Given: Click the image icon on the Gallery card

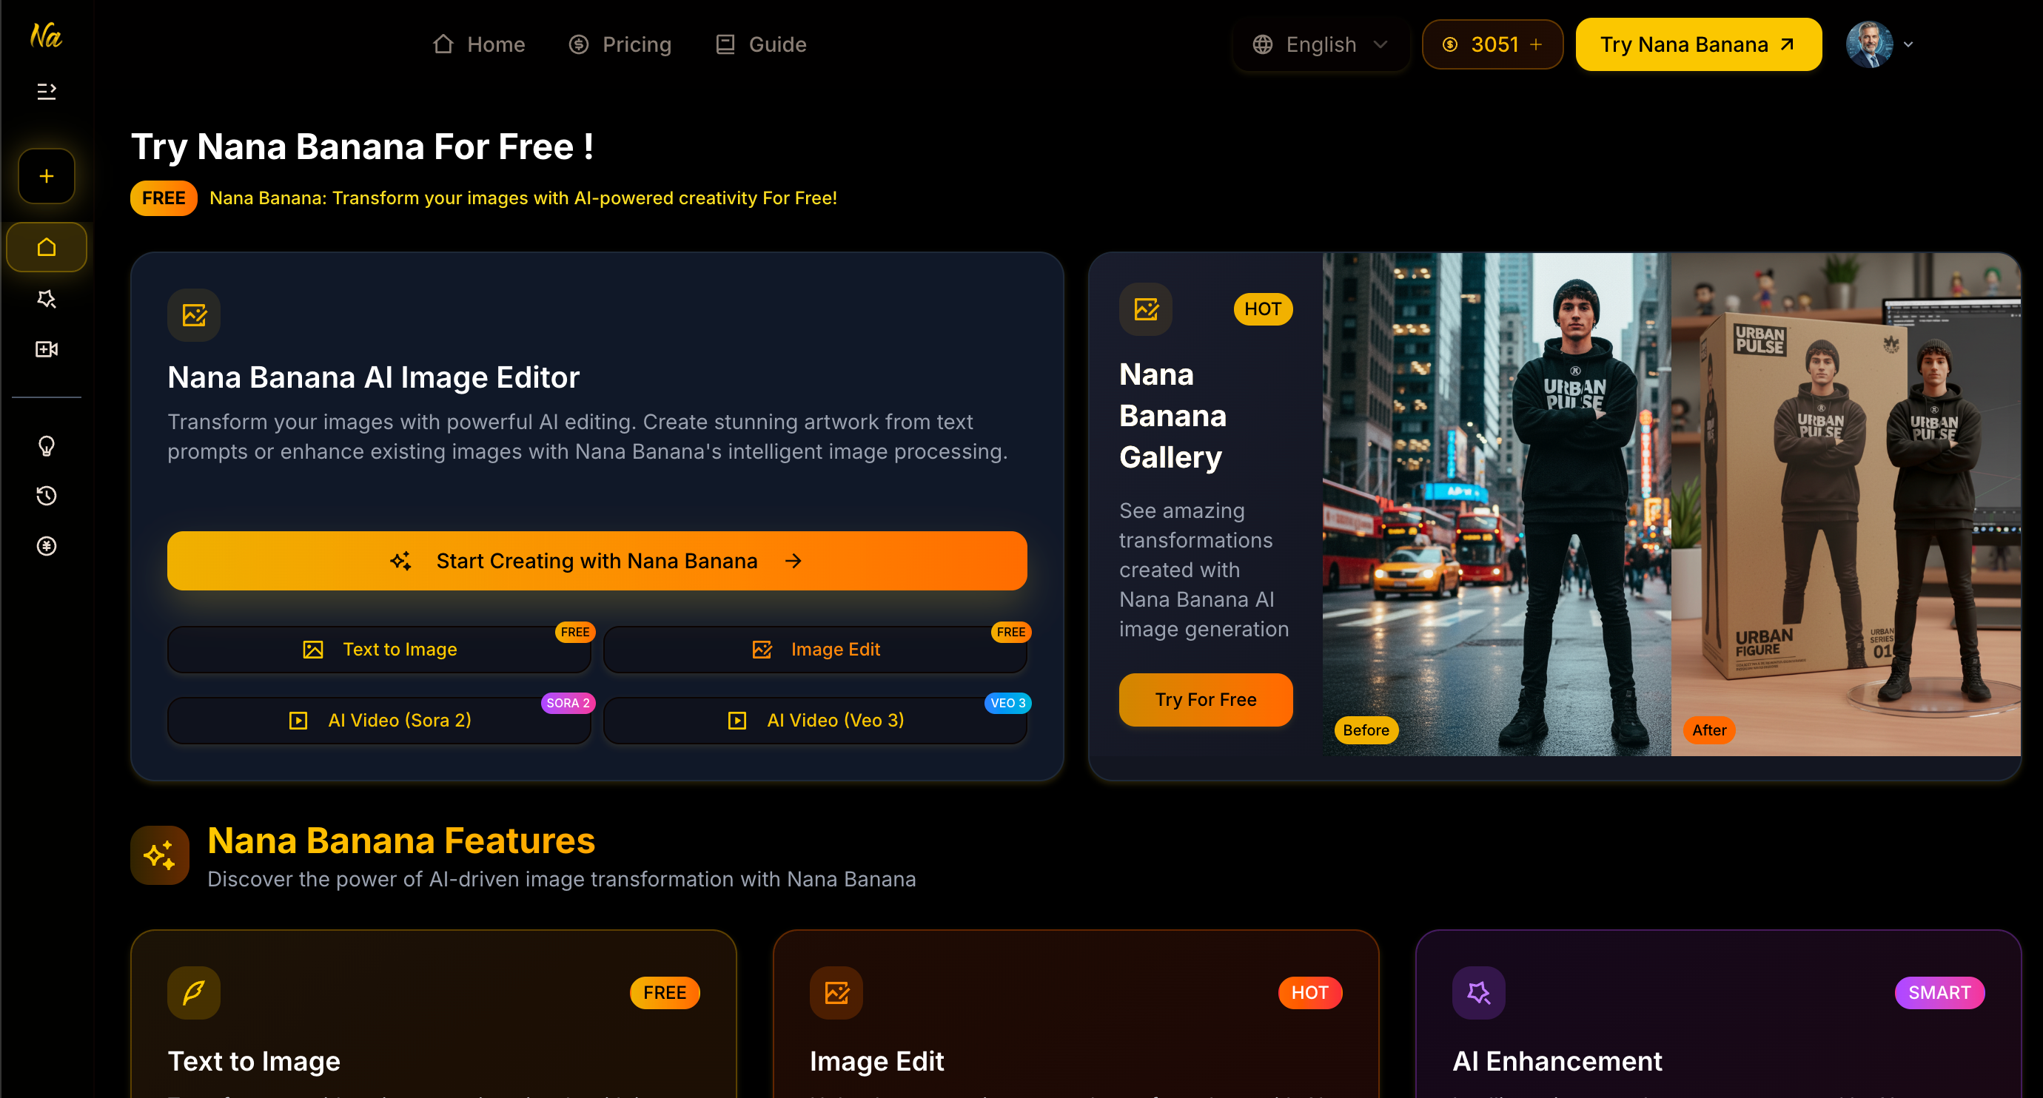Looking at the screenshot, I should 1146,310.
